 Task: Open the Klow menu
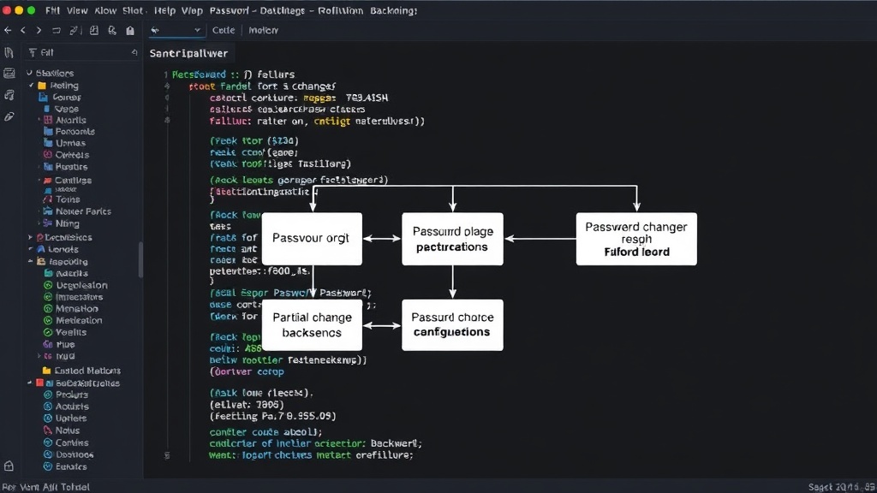105,10
